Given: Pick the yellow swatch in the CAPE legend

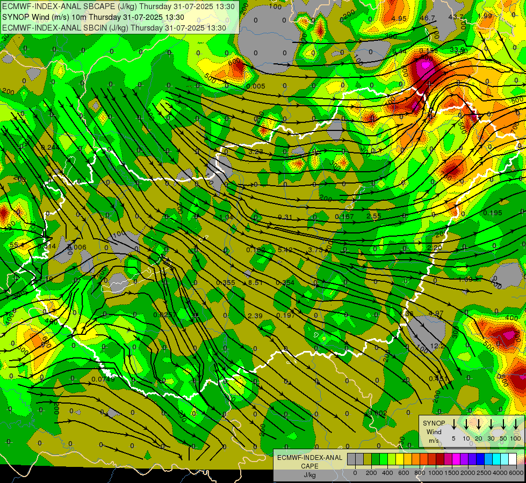Looking at the screenshot, I should [400, 459].
